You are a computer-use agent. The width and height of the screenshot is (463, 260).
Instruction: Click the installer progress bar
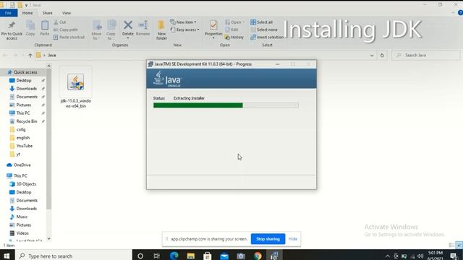pyautogui.click(x=226, y=105)
